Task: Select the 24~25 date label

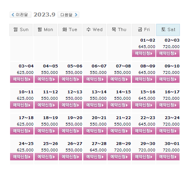Action: pyautogui.click(x=26, y=143)
